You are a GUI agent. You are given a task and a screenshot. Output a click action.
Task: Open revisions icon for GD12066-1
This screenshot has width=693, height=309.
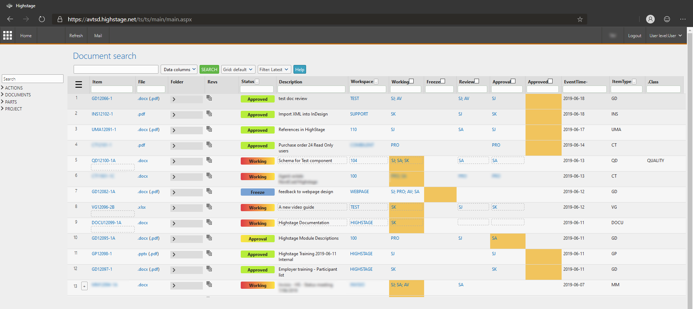click(x=209, y=98)
